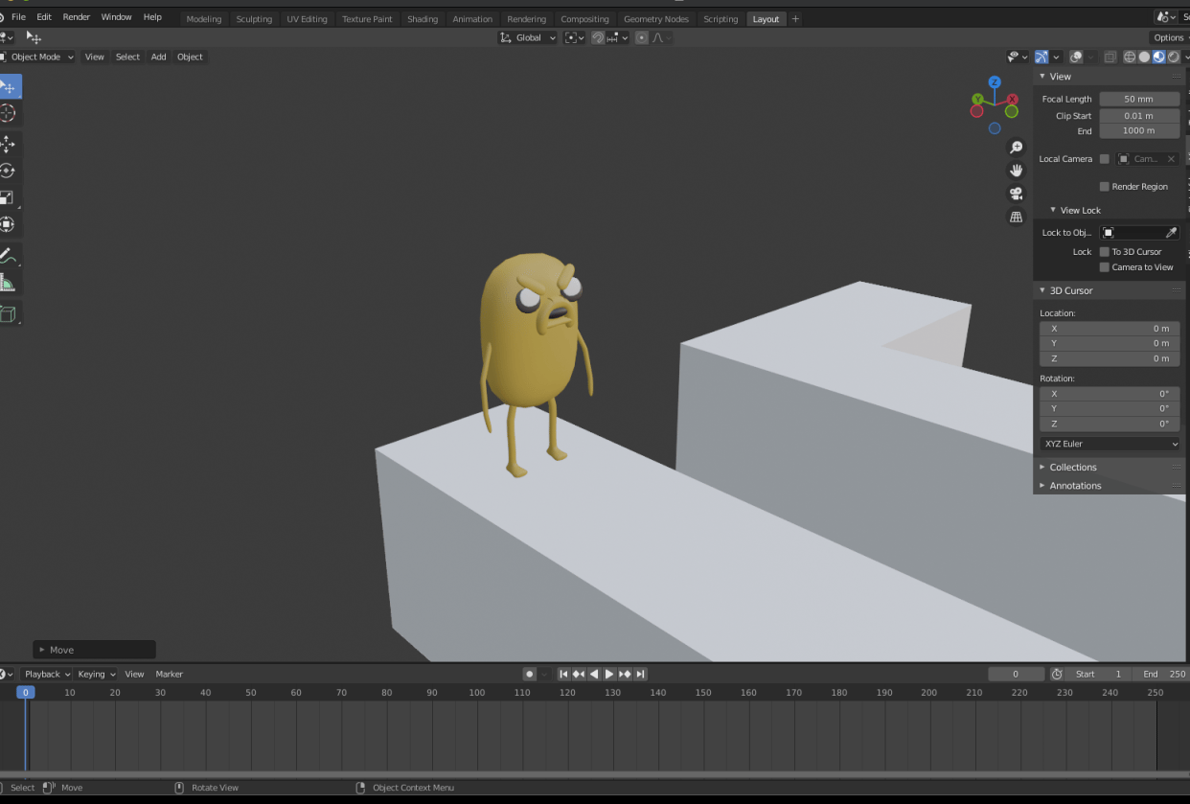Open the Layout workspace tab
Viewport: 1190px width, 804px height.
coord(766,18)
